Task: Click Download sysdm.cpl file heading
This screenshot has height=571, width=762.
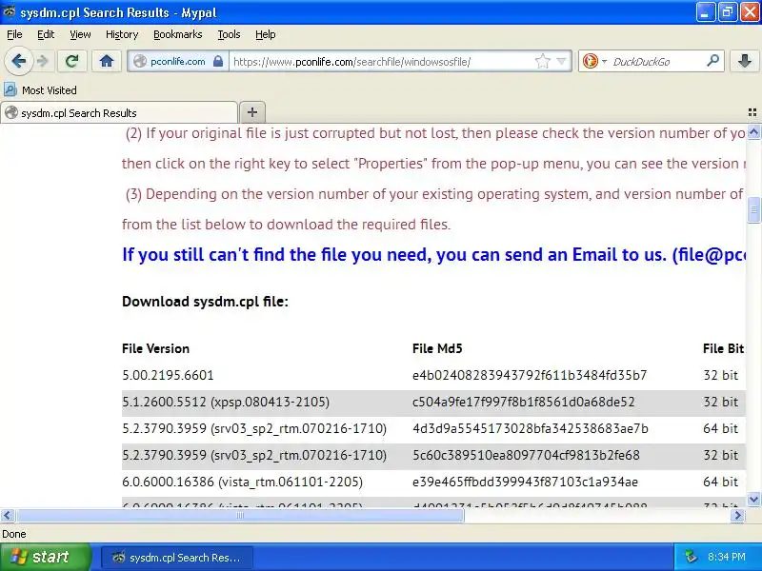Action: (x=205, y=302)
